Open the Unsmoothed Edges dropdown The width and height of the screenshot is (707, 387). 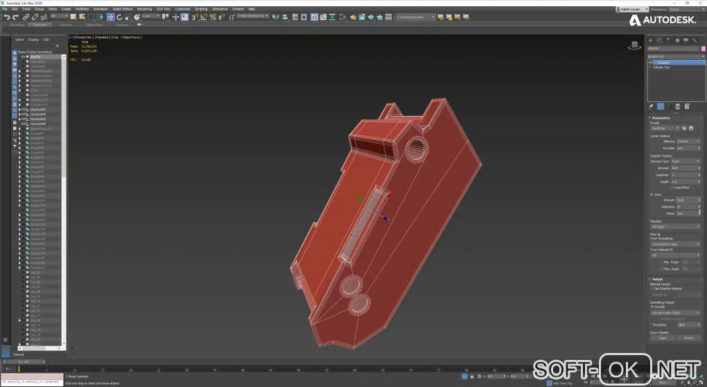click(675, 244)
